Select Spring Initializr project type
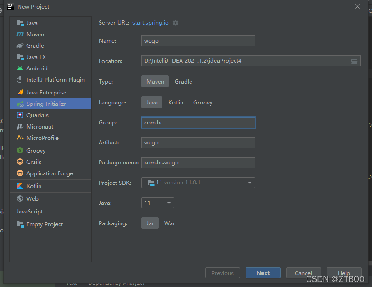The height and width of the screenshot is (287, 372). (50, 104)
